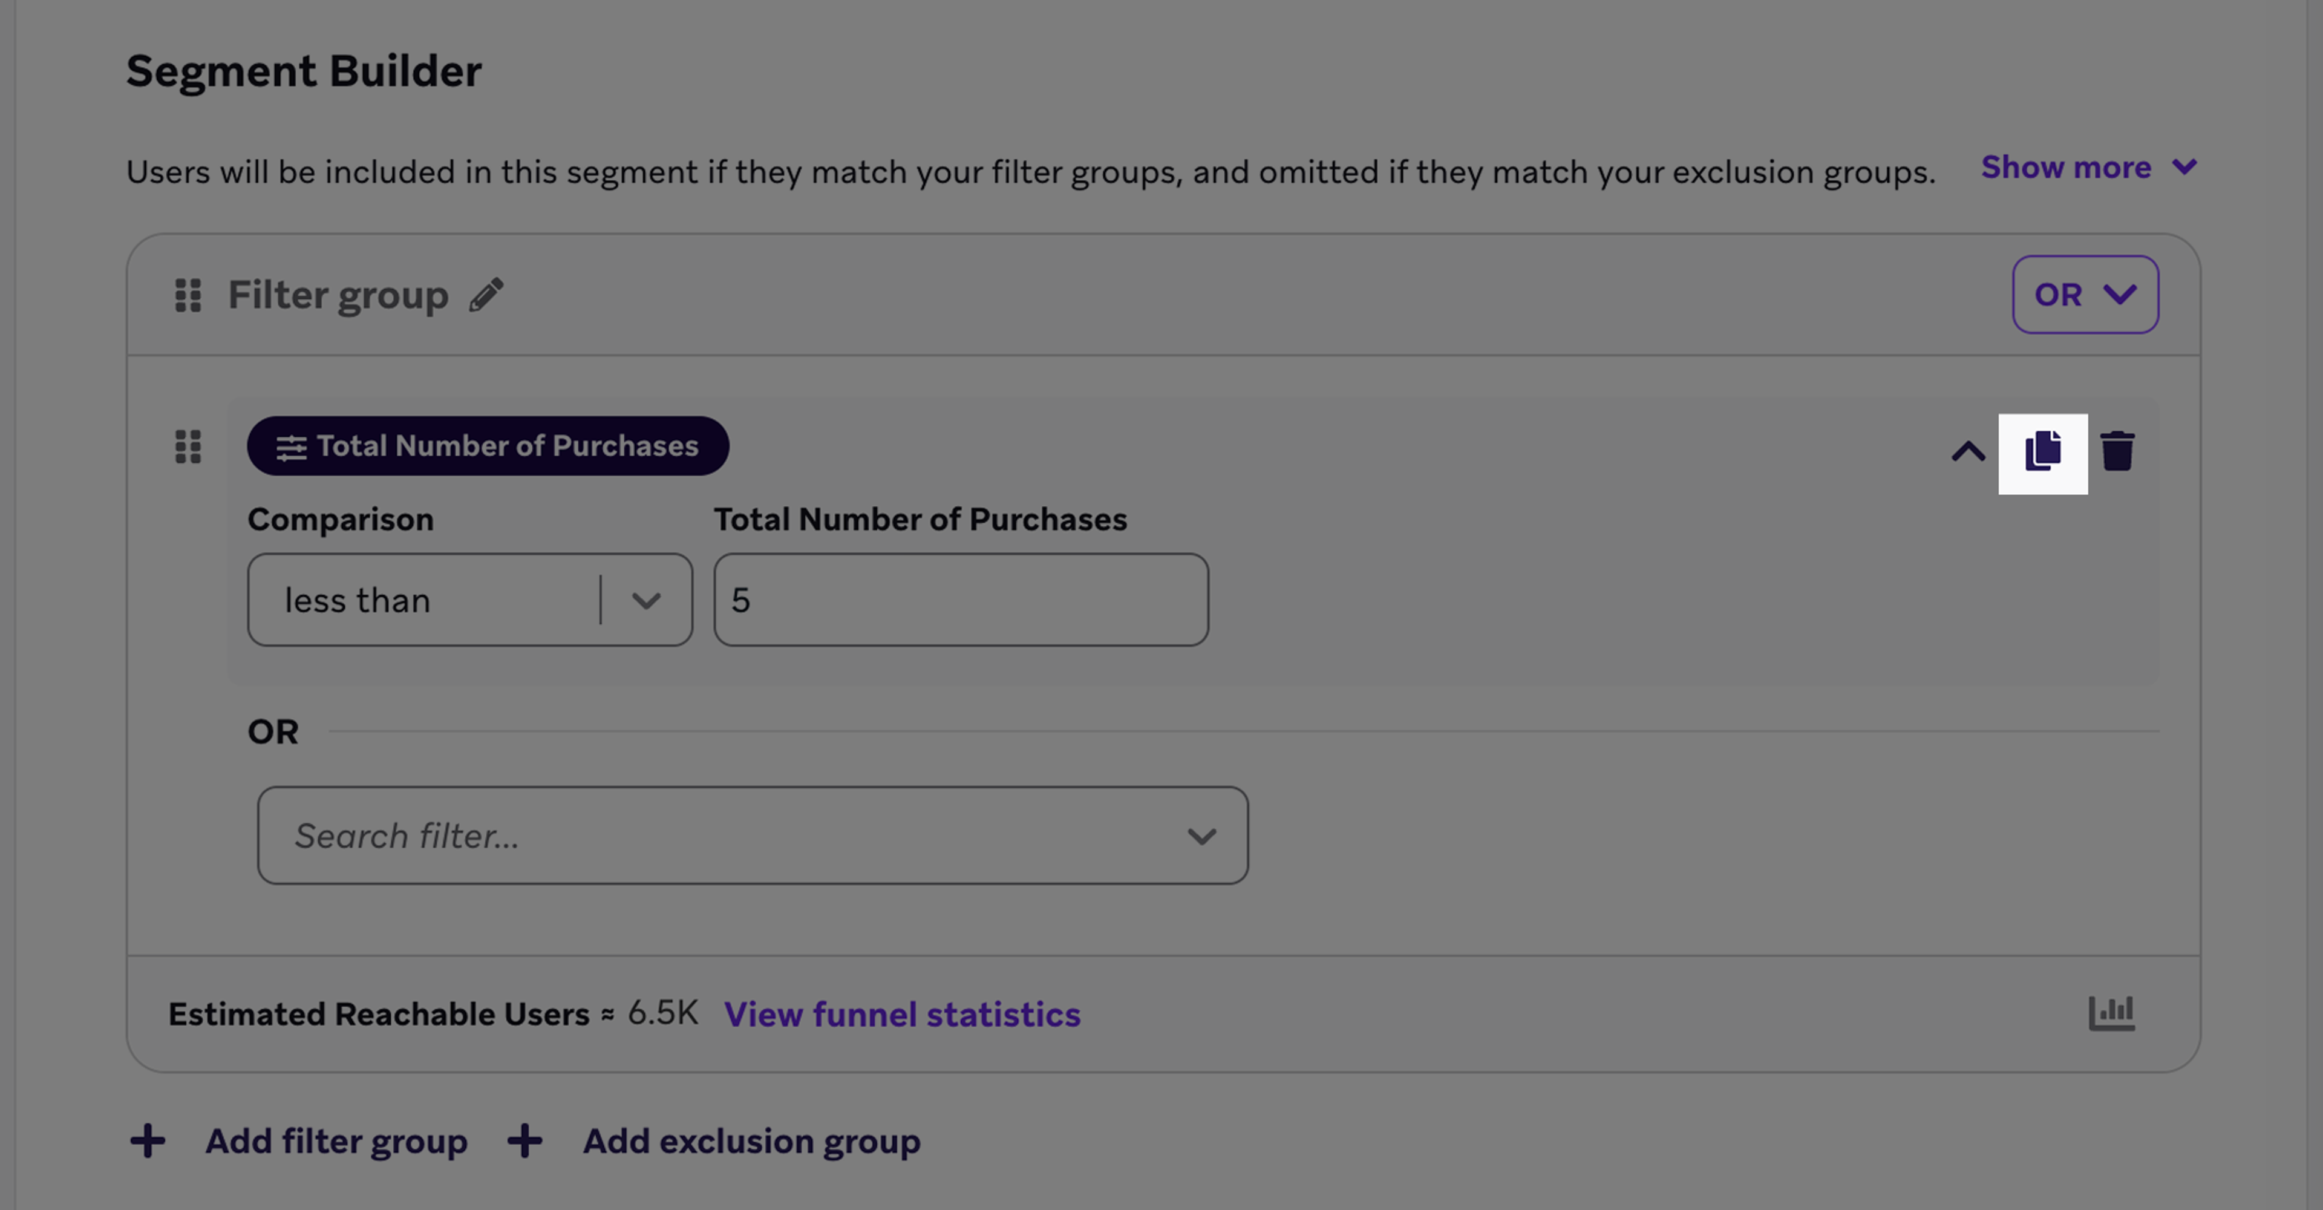
Task: Open View funnel statistics link
Action: 902,1015
